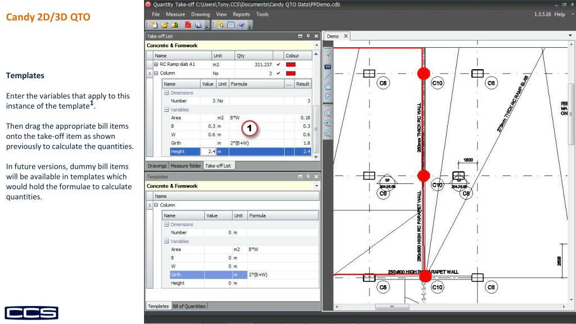This screenshot has height=324, width=576.
Task: Click the PDF document toolbar icon
Action: (188, 25)
